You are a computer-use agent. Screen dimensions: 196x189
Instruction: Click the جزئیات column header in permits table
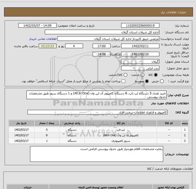(x=28, y=187)
